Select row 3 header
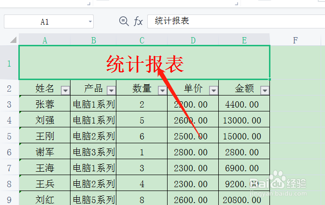Viewport: 325px width, 205px height. tap(9, 104)
